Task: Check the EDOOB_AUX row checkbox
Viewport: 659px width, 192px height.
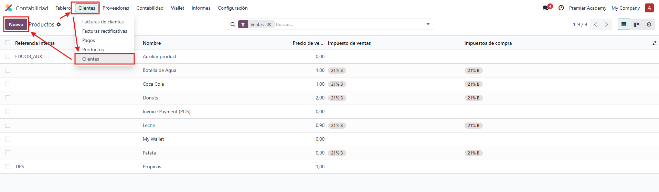Action: (8, 56)
